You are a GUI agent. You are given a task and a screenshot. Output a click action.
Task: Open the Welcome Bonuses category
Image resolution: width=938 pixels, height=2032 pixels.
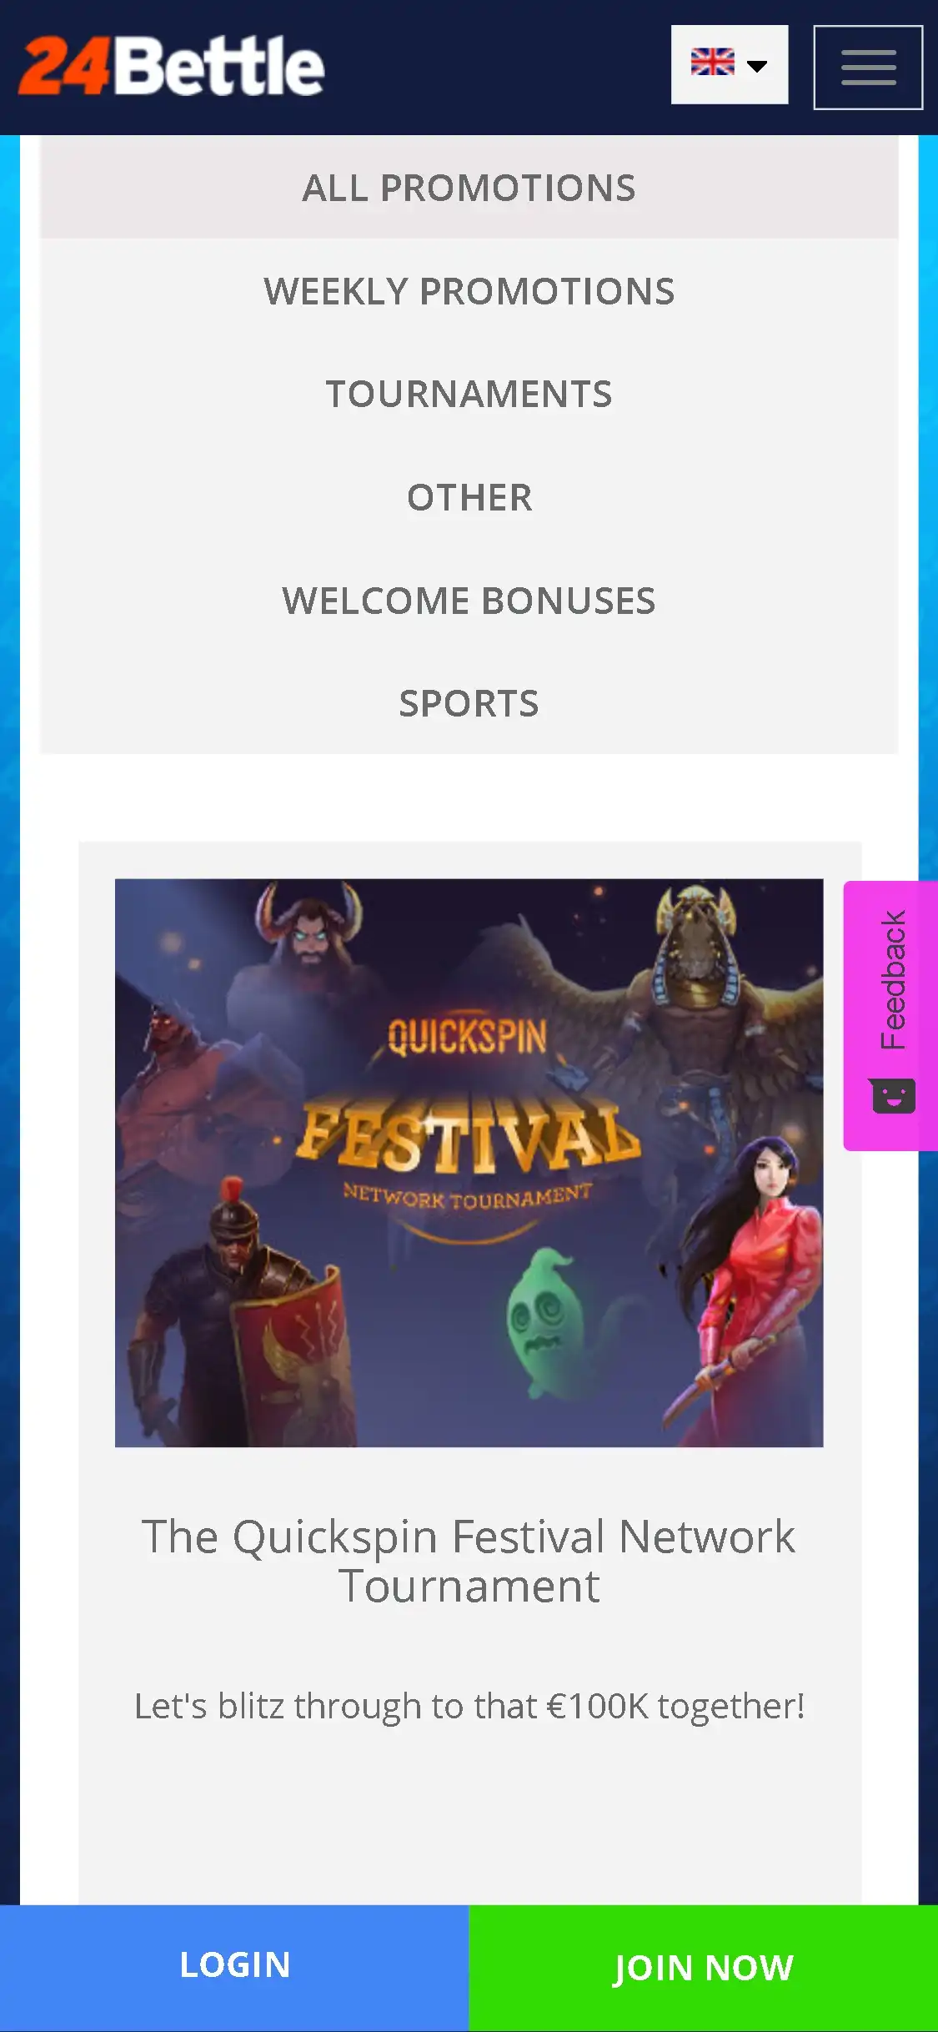469,601
